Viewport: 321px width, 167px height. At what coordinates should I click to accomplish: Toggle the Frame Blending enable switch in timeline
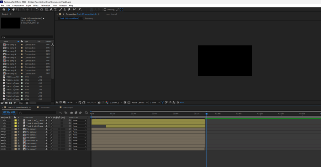(x=76, y=113)
